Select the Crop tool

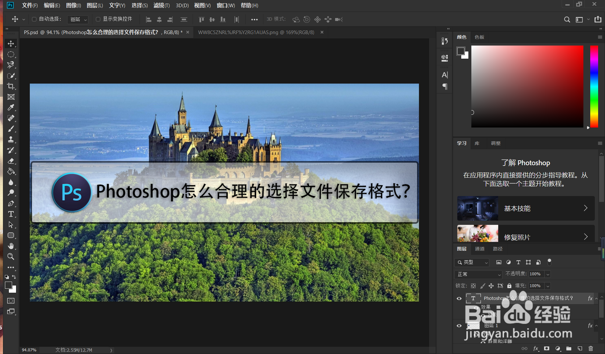[11, 86]
